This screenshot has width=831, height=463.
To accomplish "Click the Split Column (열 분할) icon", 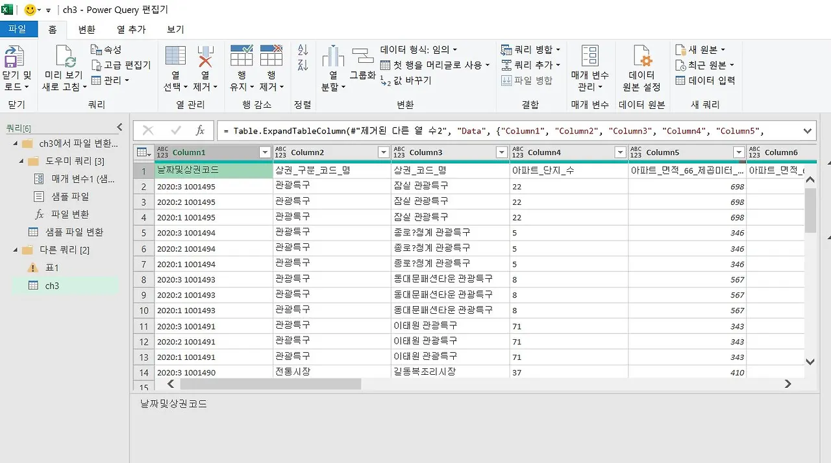I will tap(333, 56).
